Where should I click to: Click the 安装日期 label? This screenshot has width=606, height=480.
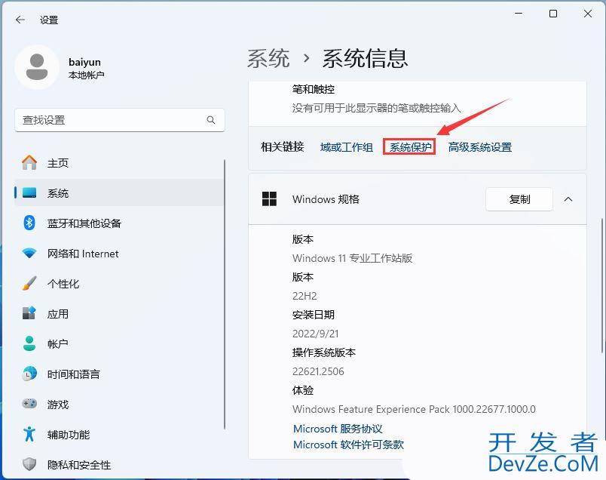(314, 315)
